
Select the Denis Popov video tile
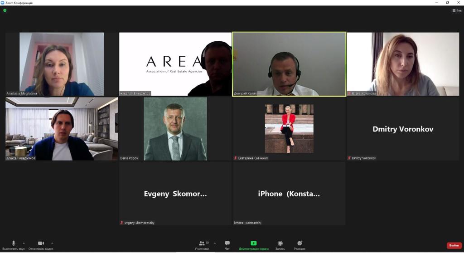[175, 129]
